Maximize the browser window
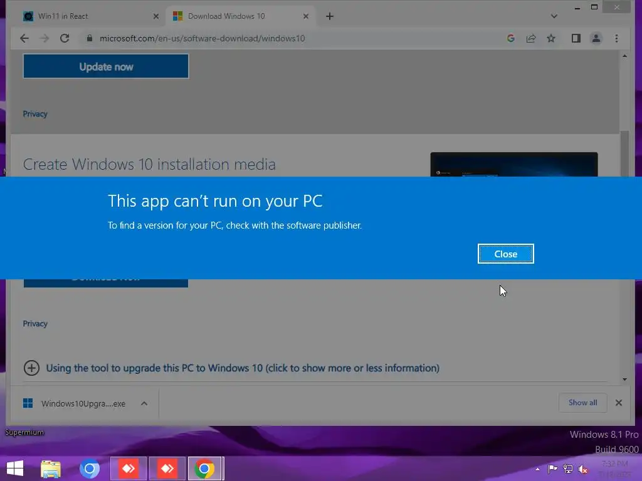Screen dimensions: 642x481 (594, 7)
